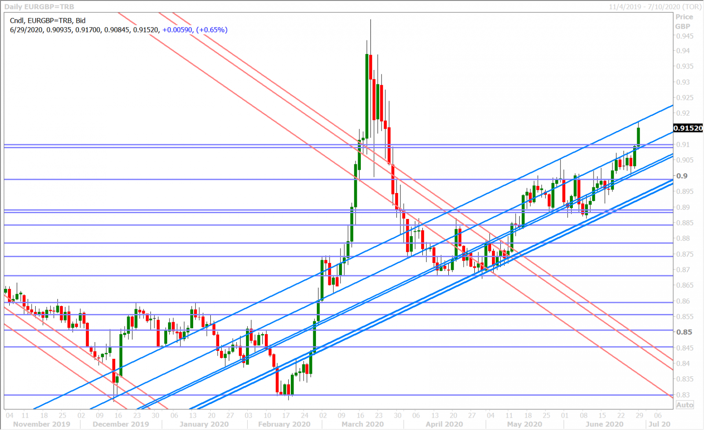704x430 pixels.
Task: Click the 0.87 price axis label
Action: [x=683, y=270]
